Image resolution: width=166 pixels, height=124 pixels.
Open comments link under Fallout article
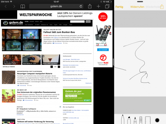point(57,43)
